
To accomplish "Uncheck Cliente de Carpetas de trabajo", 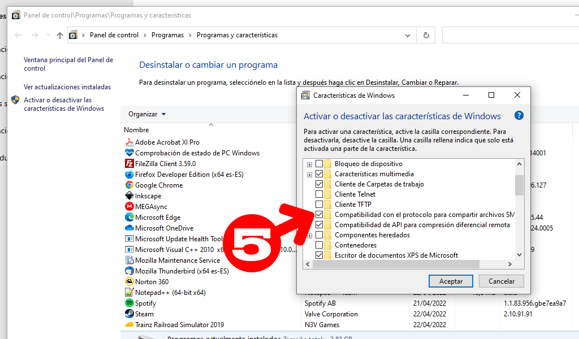I will [x=319, y=184].
